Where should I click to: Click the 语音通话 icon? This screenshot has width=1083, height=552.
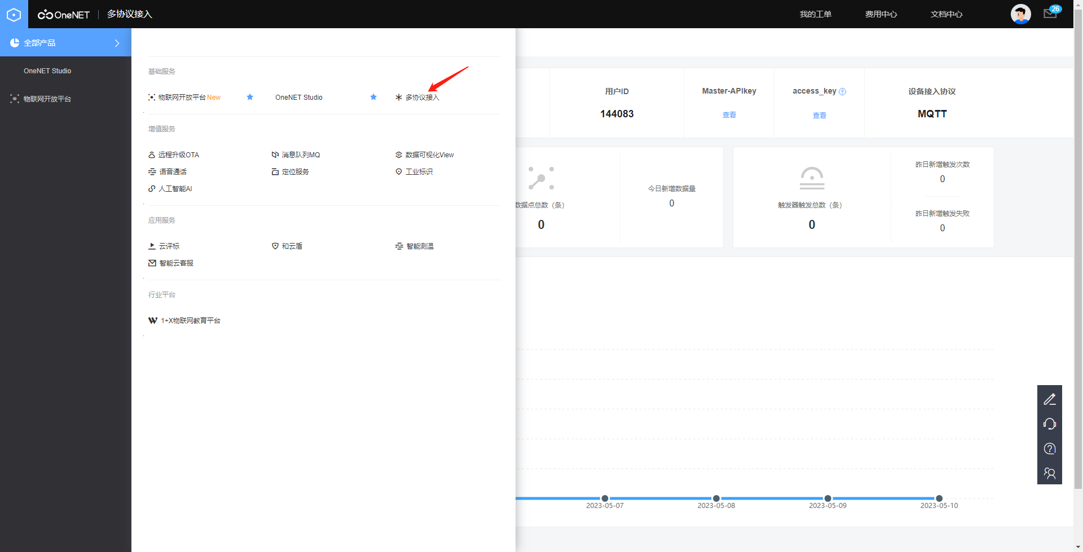point(152,172)
